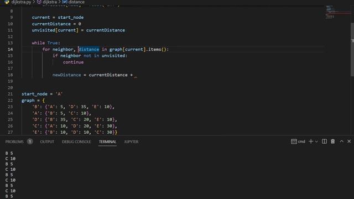The width and height of the screenshot is (354, 199).
Task: Click the 'A' dictionary row, line 24
Action: click(x=61, y=113)
